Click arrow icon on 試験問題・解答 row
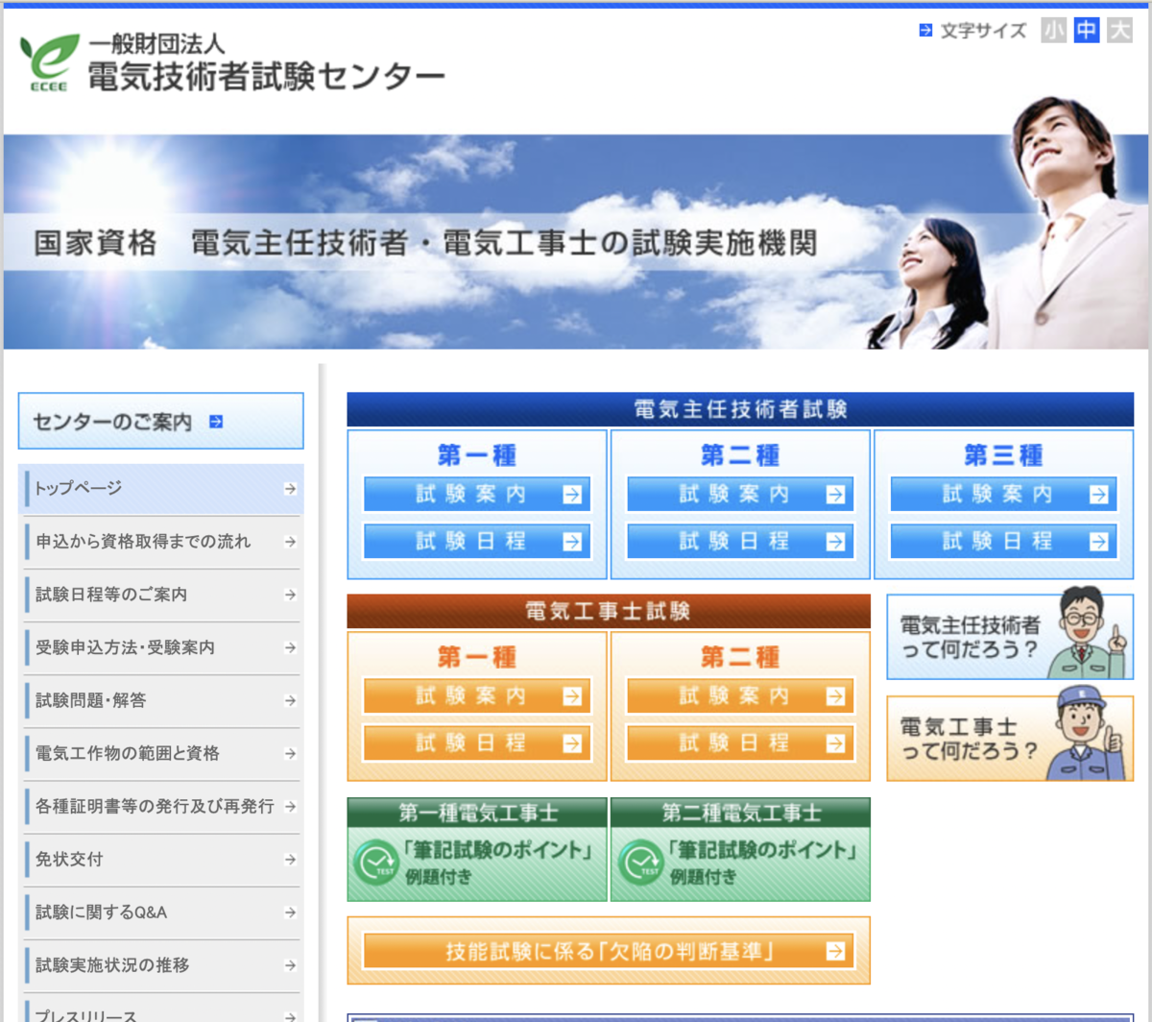This screenshot has width=1152, height=1022. (290, 701)
